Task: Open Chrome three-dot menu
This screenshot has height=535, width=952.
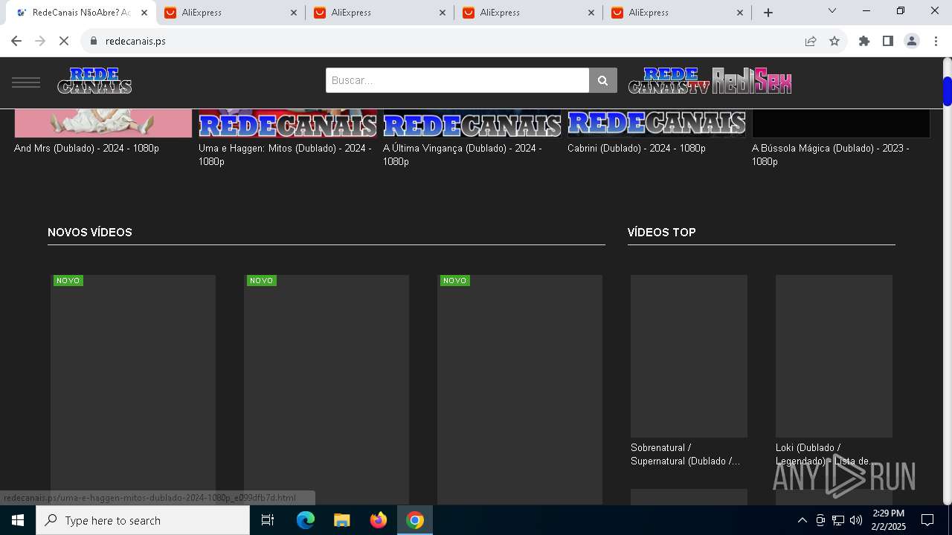Action: pyautogui.click(x=936, y=41)
